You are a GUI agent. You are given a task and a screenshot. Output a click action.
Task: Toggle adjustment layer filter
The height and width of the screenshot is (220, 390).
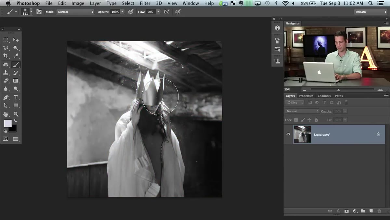tap(317, 103)
